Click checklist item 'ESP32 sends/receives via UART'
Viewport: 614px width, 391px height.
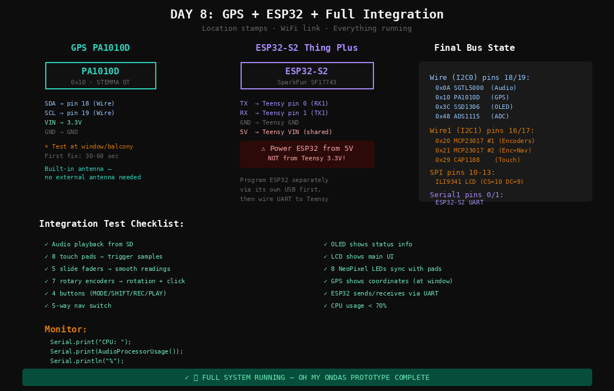point(381,293)
